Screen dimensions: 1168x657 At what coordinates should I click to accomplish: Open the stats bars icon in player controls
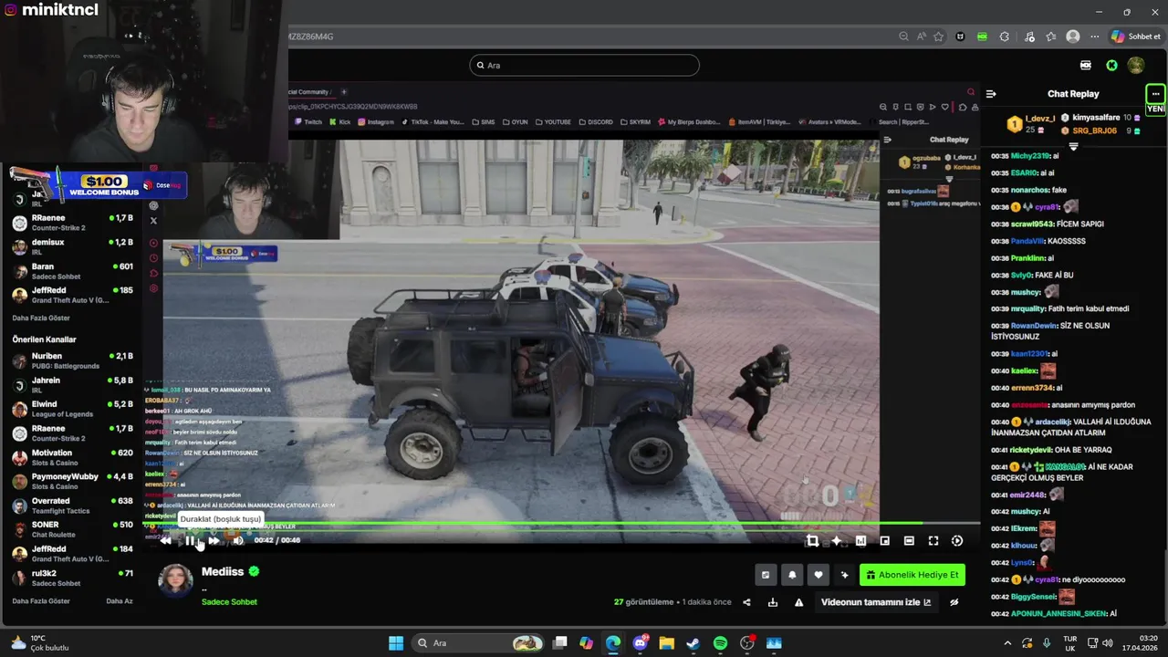pos(860,541)
